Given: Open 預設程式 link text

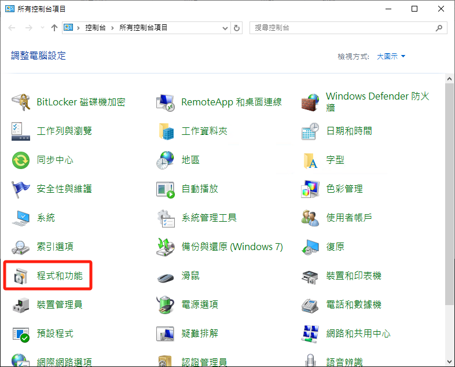Looking at the screenshot, I should (x=55, y=333).
